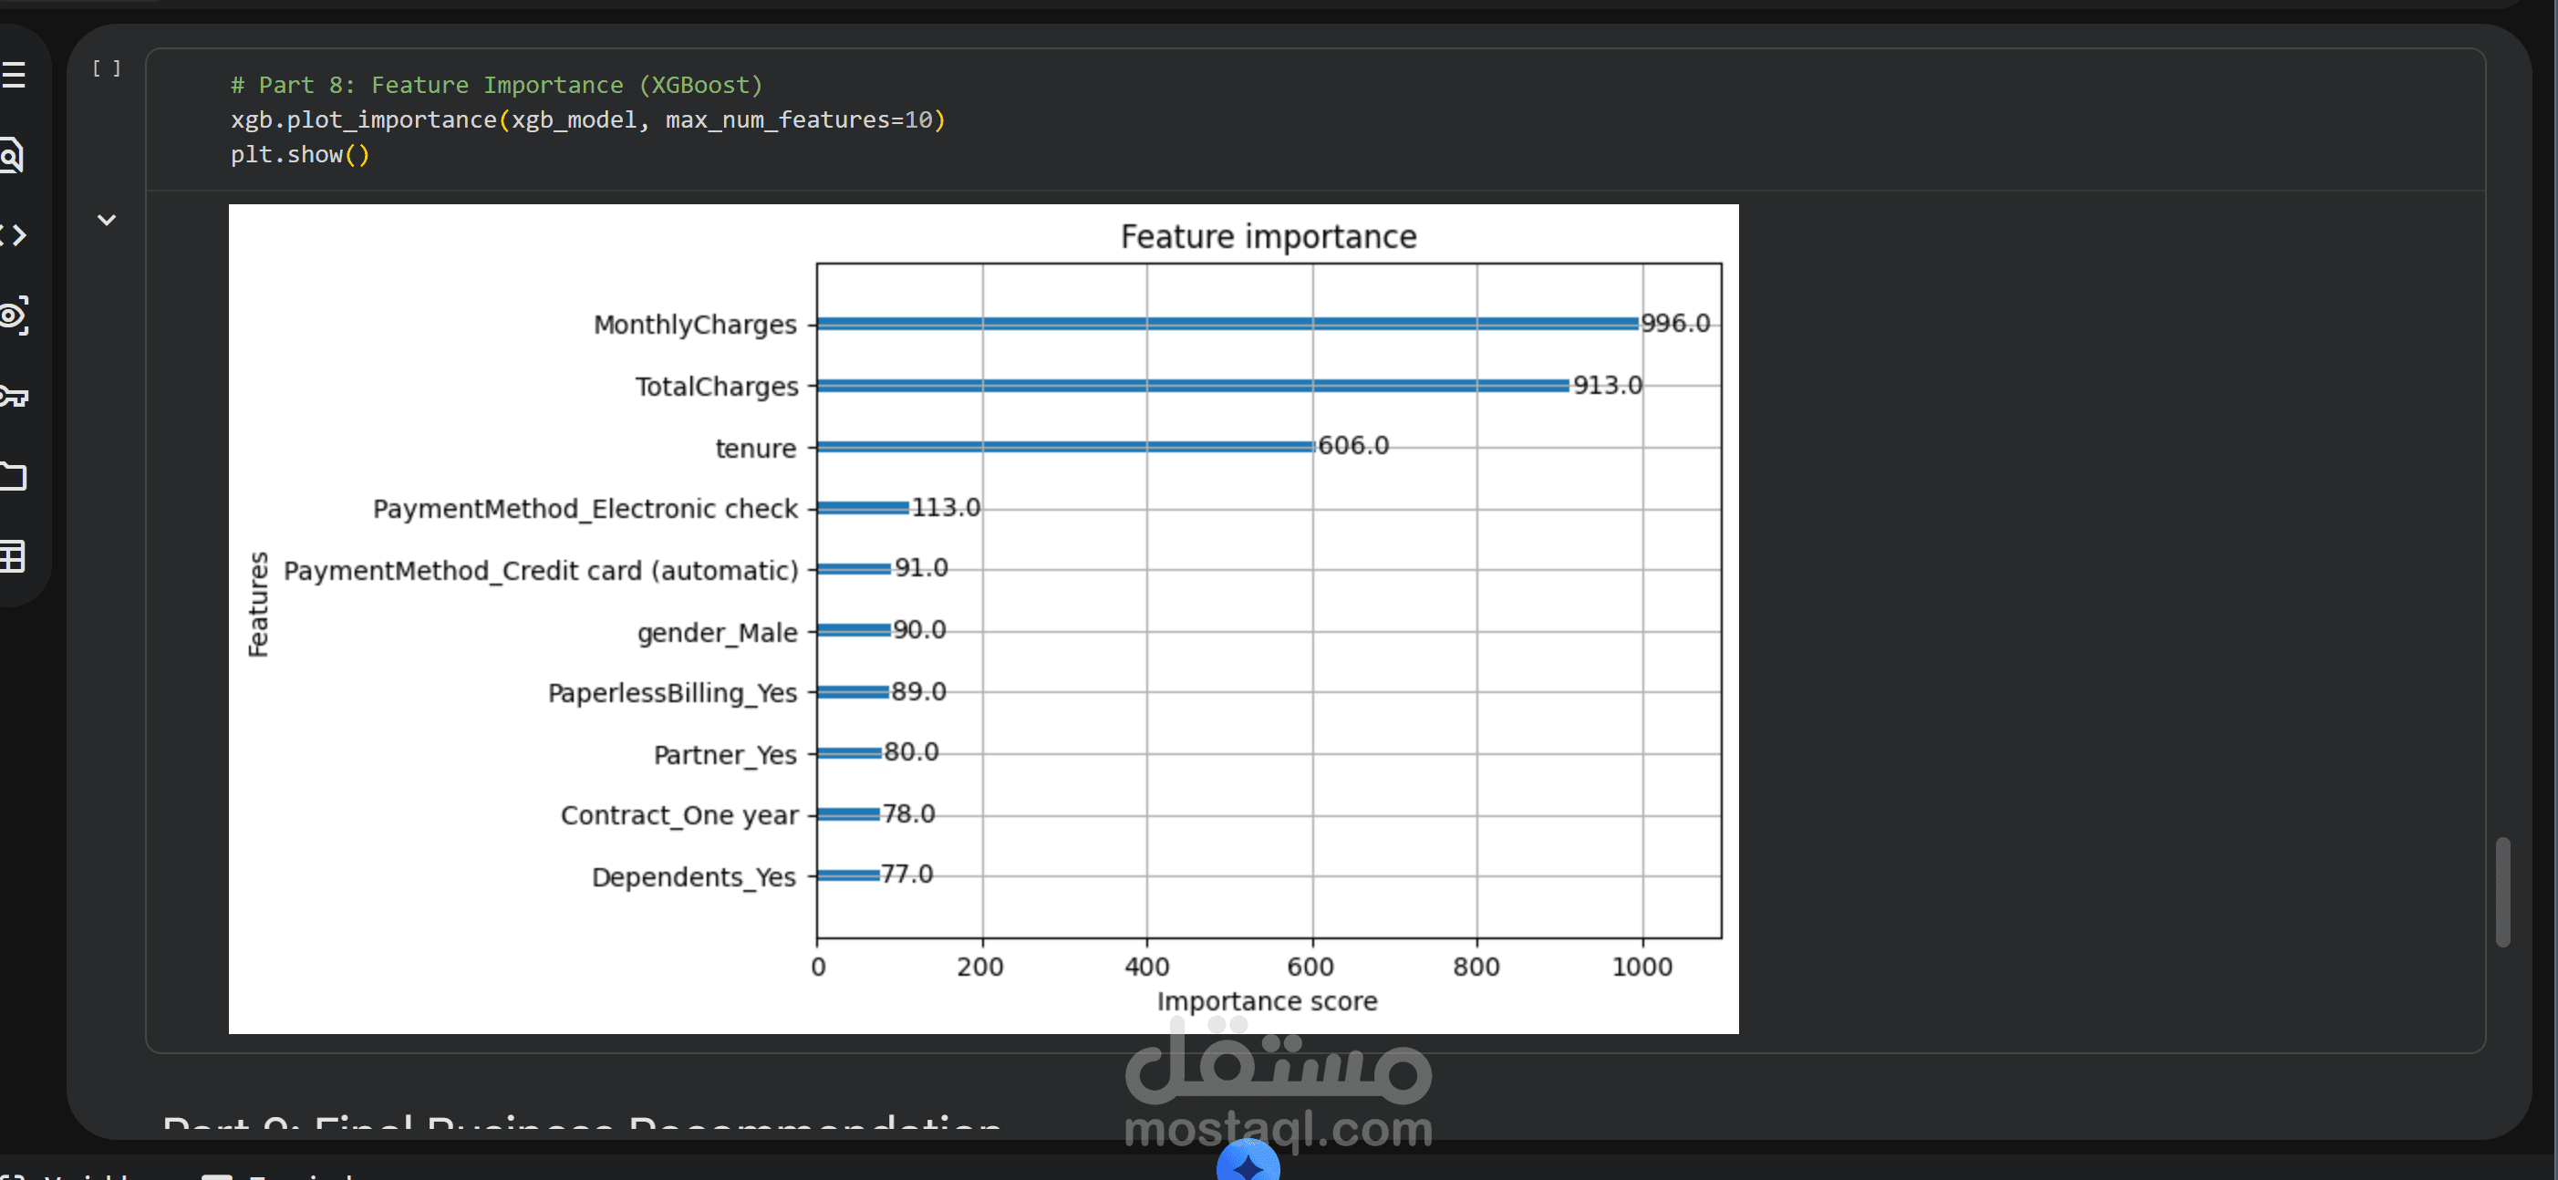Screen dimensions: 2558x1180
Task: Run the cell using the [ ] button
Action: tap(107, 68)
